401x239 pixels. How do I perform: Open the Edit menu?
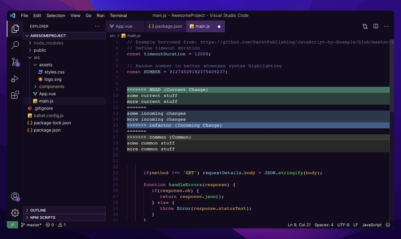[37, 15]
